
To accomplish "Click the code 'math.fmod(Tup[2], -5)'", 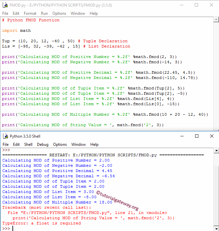I will point(157,94).
